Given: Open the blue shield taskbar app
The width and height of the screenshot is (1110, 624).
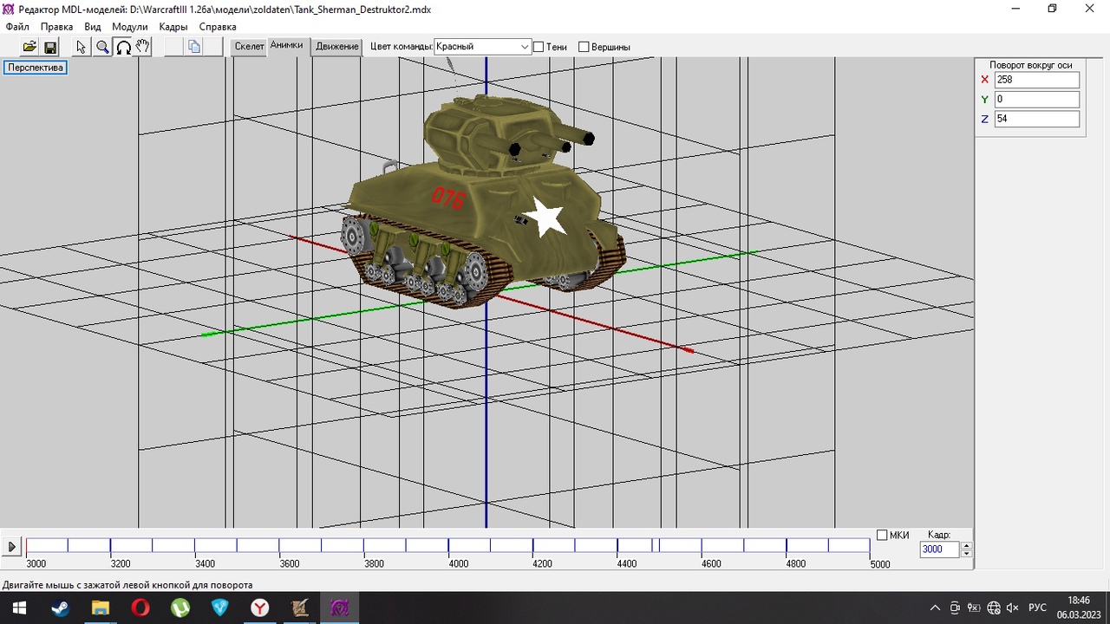Looking at the screenshot, I should [x=219, y=608].
